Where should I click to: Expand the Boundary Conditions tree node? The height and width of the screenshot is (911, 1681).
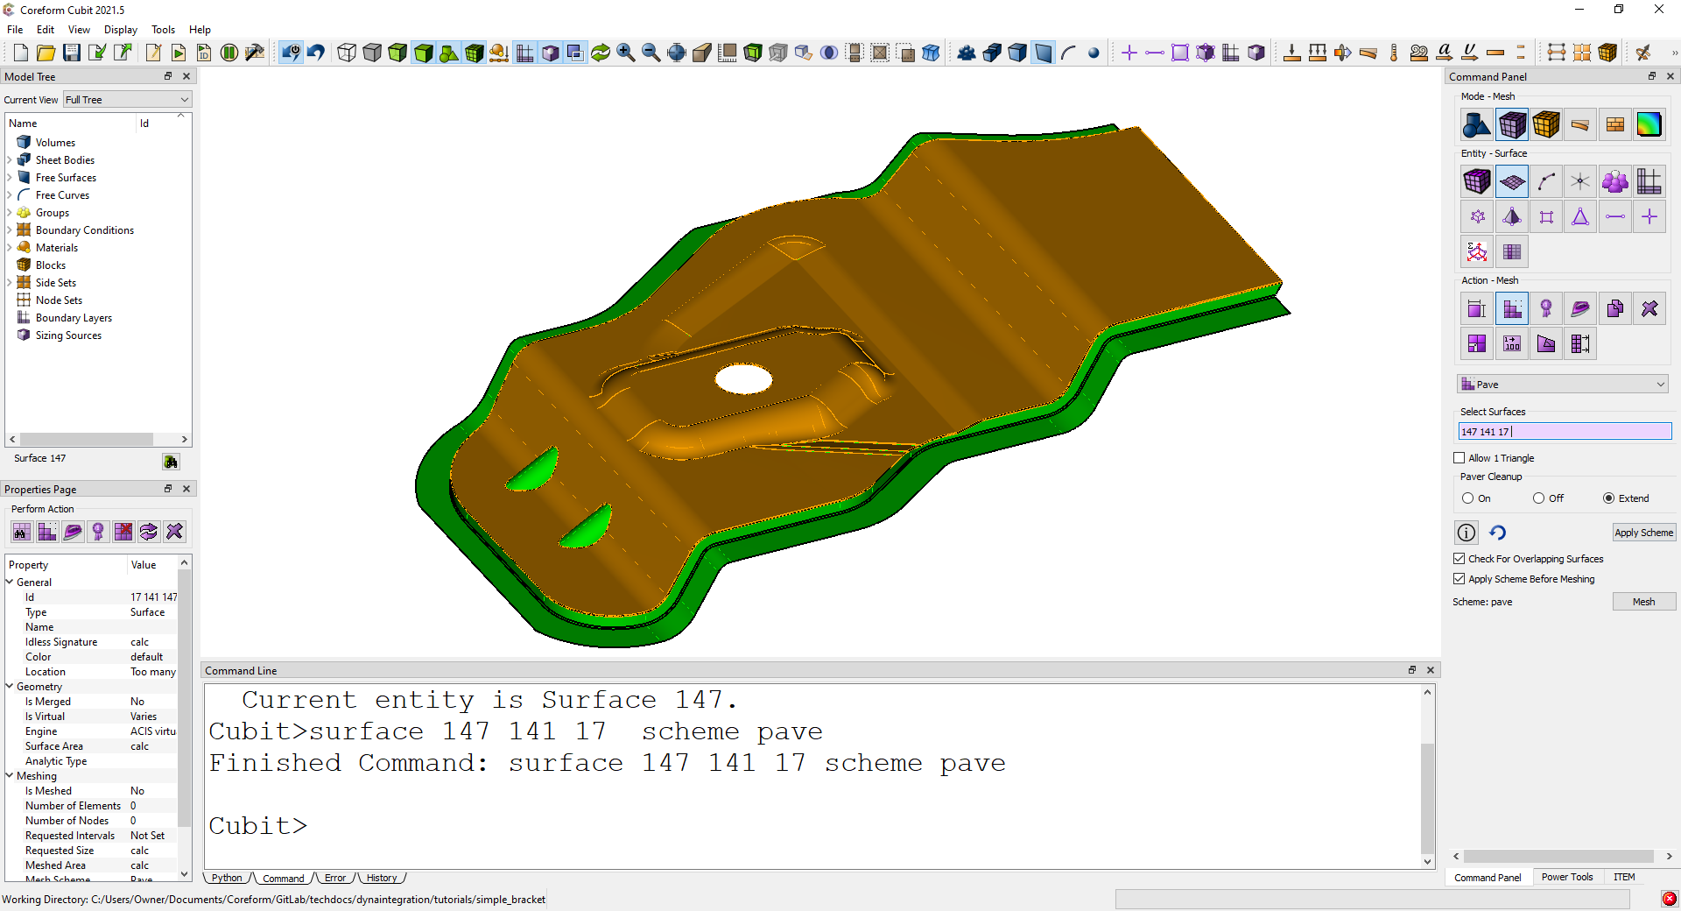pyautogui.click(x=10, y=230)
